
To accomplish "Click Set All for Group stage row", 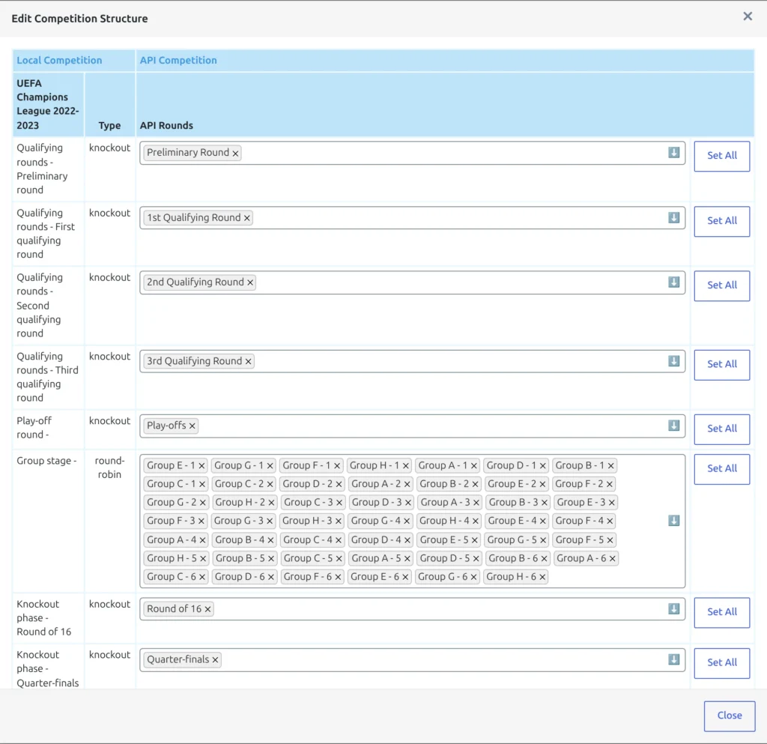I will (x=721, y=469).
